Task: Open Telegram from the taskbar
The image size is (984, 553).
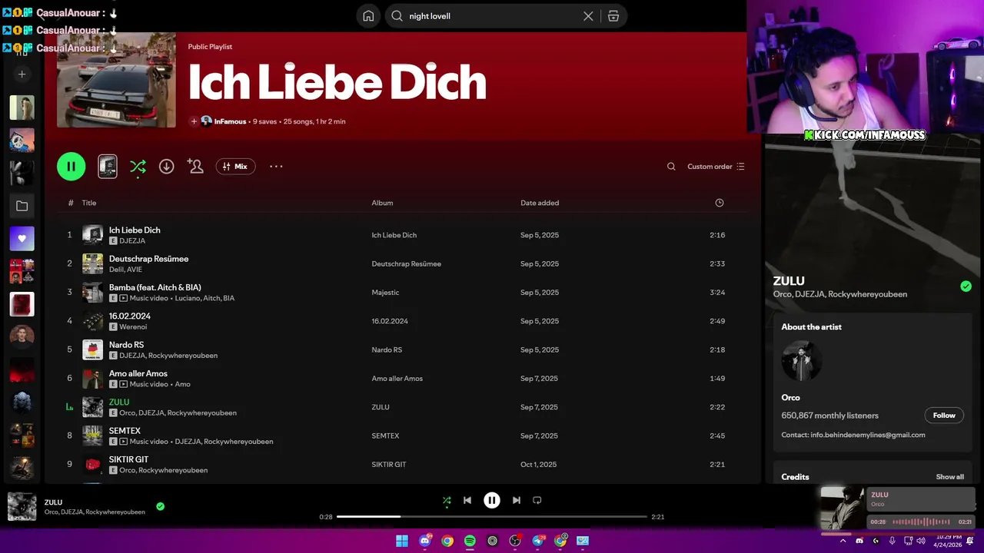Action: [537, 541]
